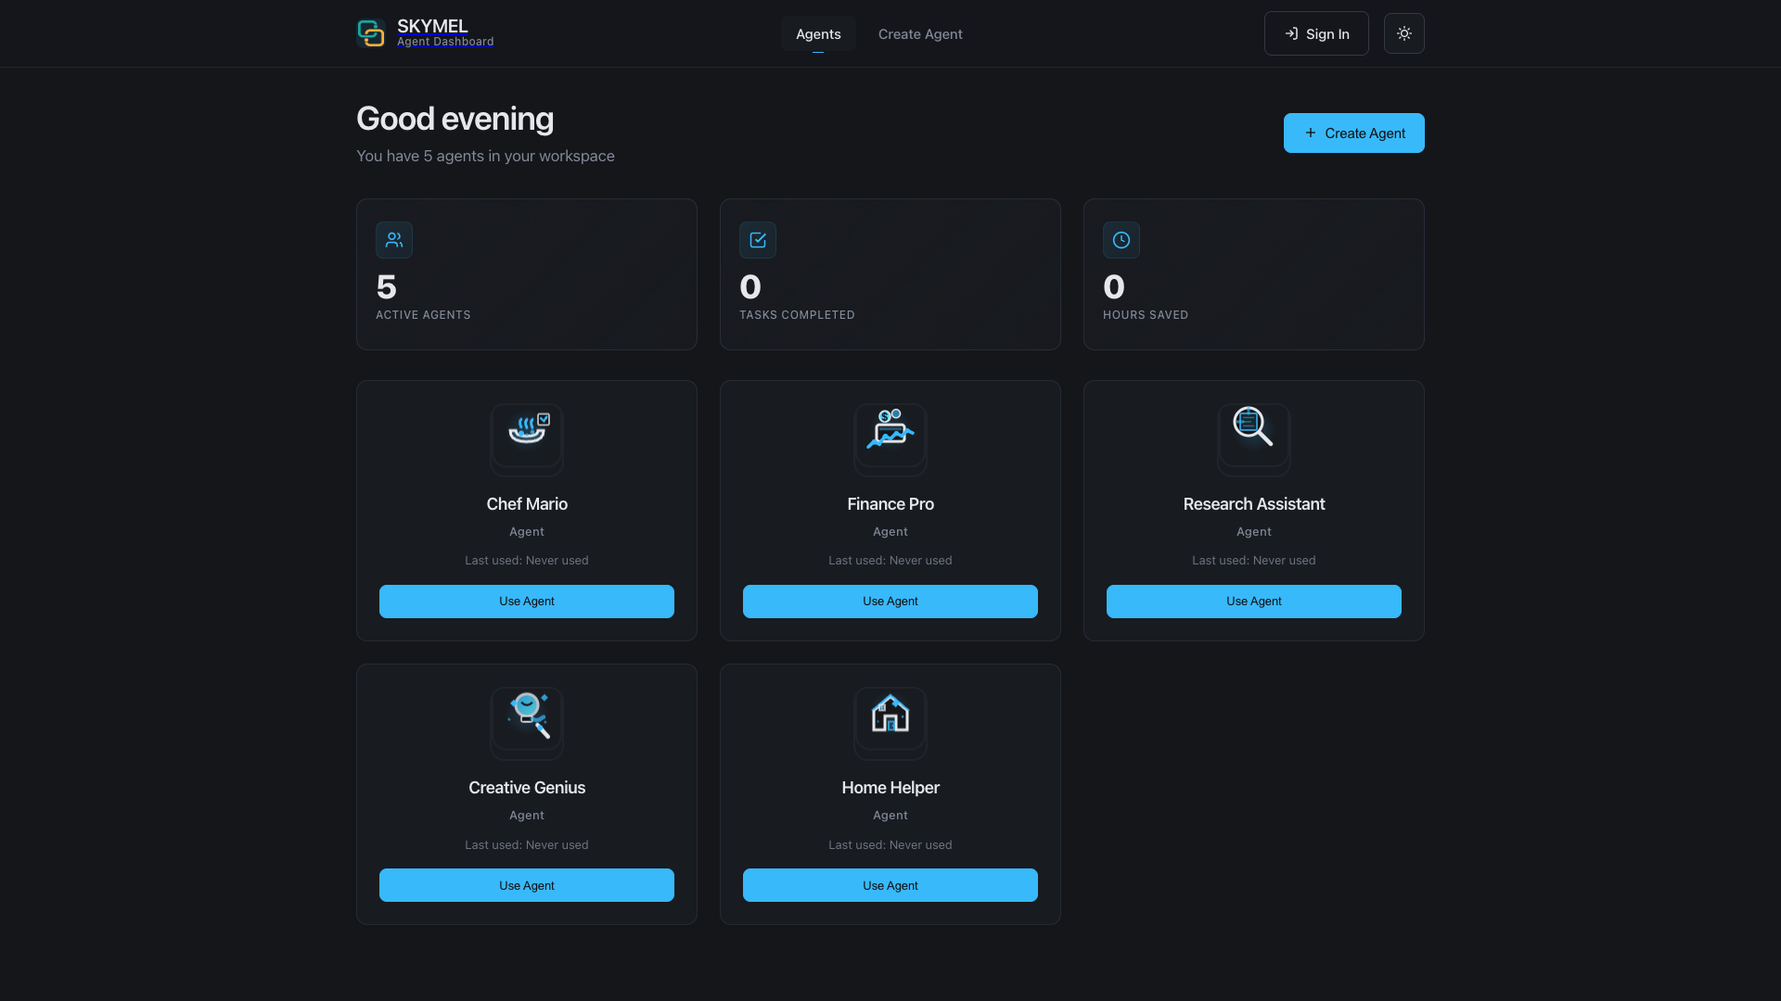Viewport: 1781px width, 1001px height.
Task: Switch to the Agents tab
Action: click(x=818, y=33)
